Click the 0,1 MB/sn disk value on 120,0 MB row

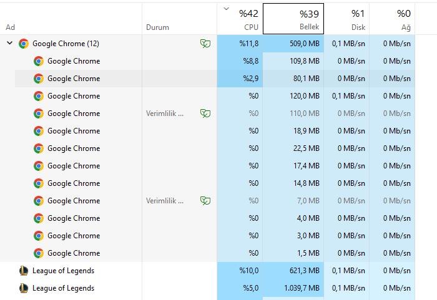click(x=348, y=96)
